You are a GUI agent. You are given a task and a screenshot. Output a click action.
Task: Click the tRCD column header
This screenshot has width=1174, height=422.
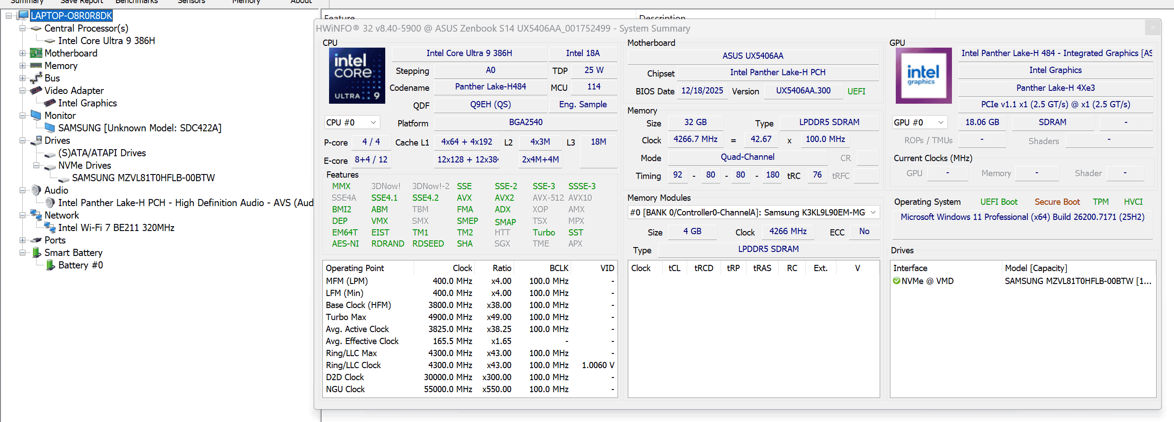click(704, 268)
